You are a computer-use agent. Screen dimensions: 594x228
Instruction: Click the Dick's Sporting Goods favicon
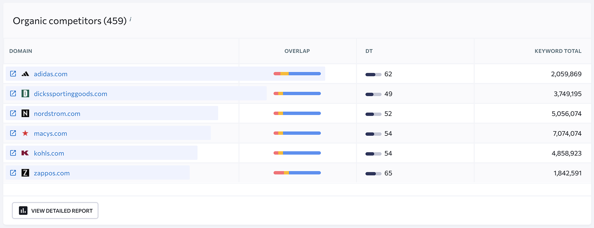(x=25, y=94)
